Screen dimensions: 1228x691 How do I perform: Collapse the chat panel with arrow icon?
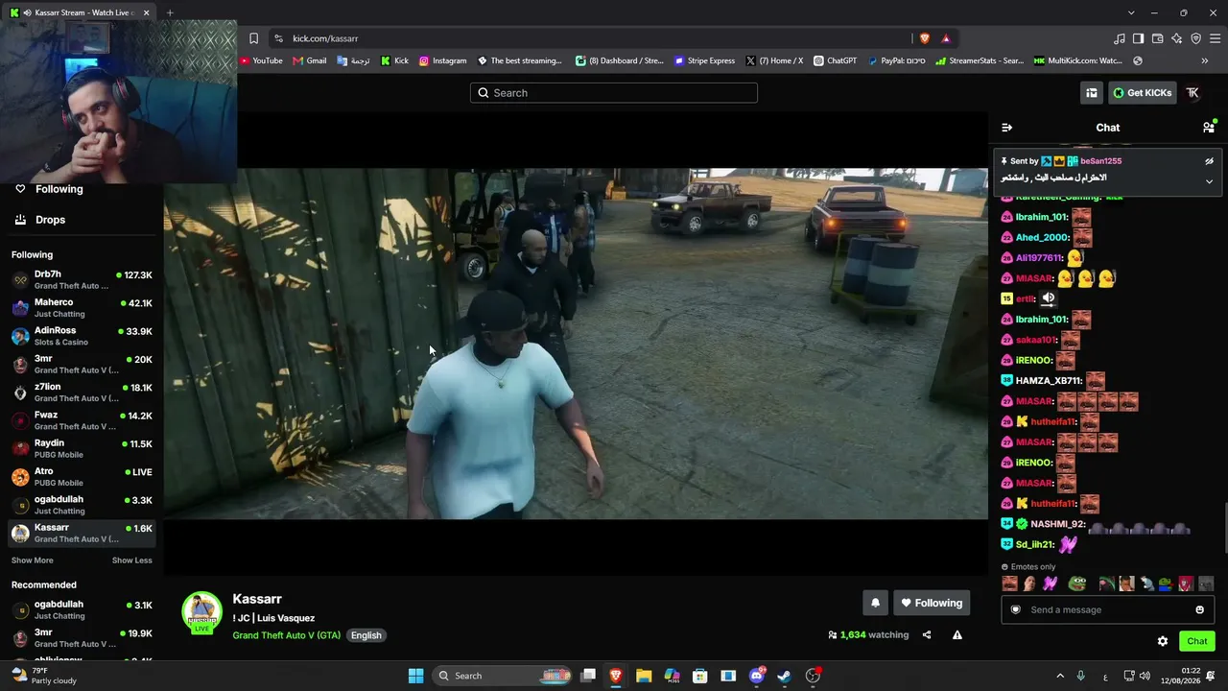pos(1006,128)
